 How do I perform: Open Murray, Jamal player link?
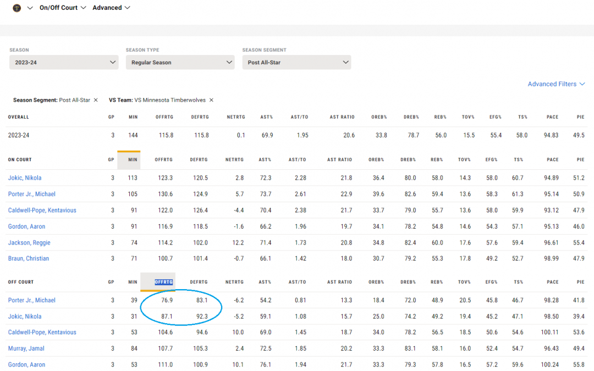26,348
